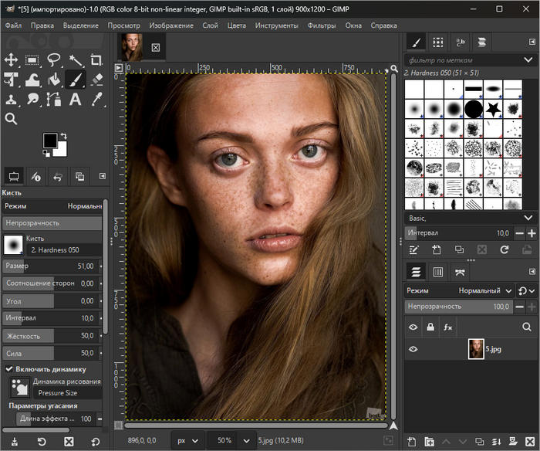Uncheck the Включить динамику checkbox
Screen dimensions: 540x451
9,369
